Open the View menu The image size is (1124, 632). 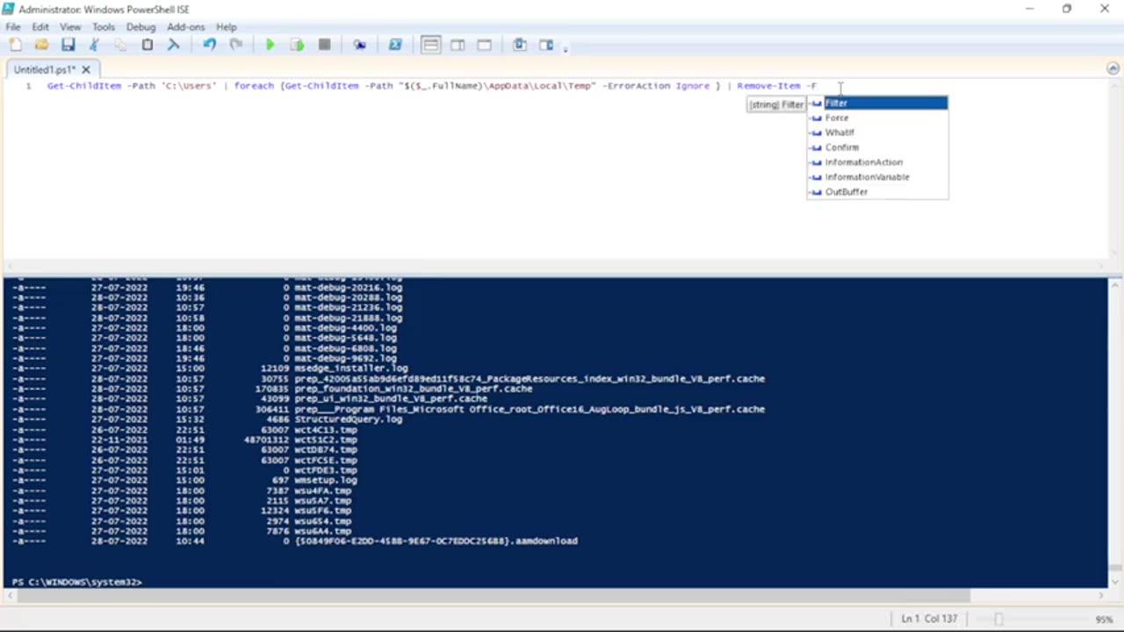[70, 27]
